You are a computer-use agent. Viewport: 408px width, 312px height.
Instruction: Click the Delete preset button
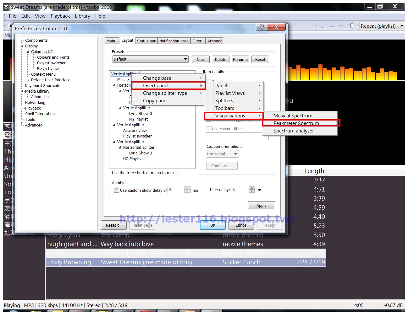click(221, 60)
